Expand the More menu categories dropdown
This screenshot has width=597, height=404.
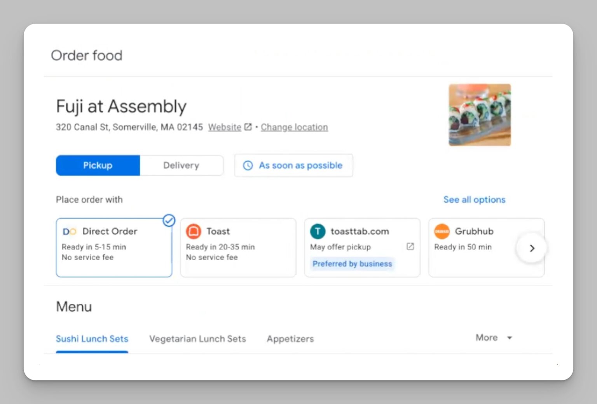[494, 338]
